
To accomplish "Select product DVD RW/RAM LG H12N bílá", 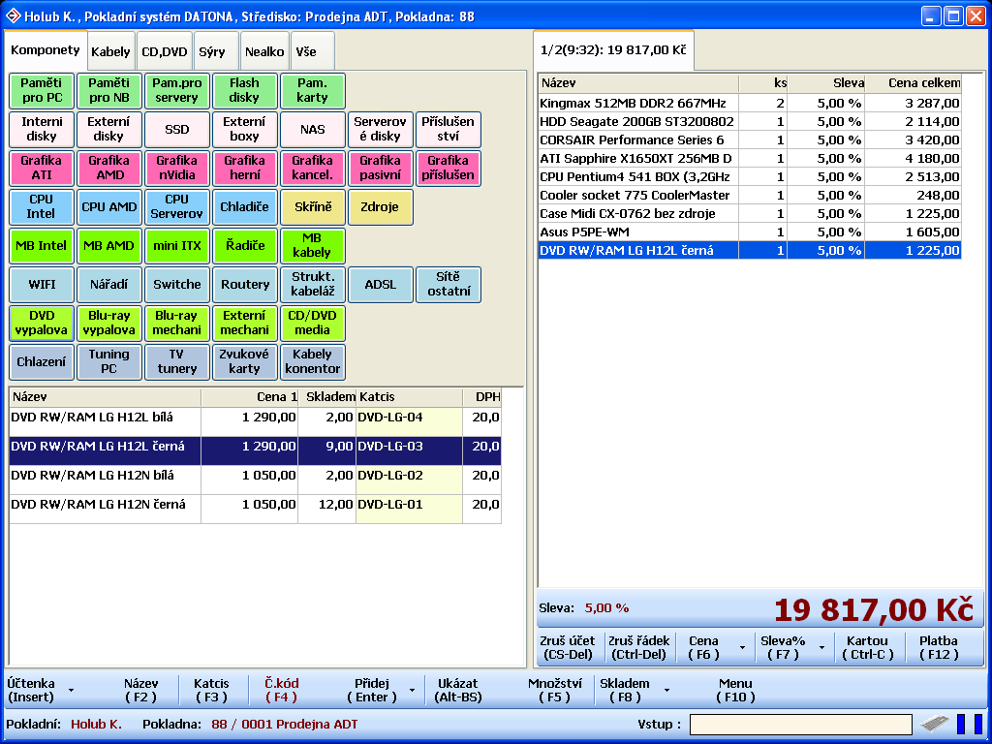I will click(x=255, y=480).
